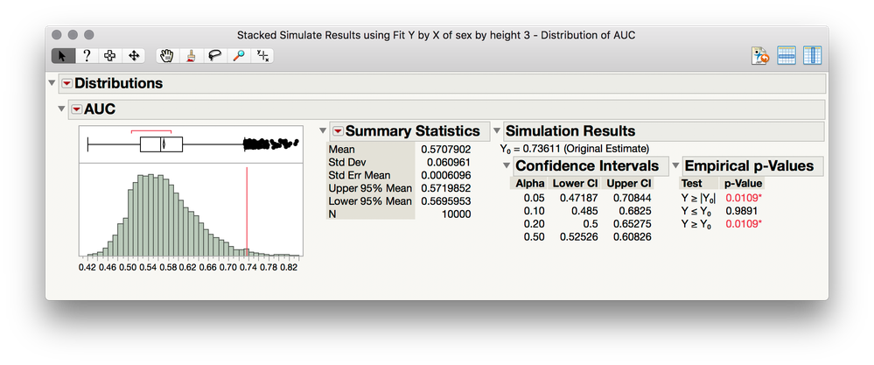The image size is (874, 365).
Task: Click the Upper 95% Mean value 0.5719852
Action: 445,188
